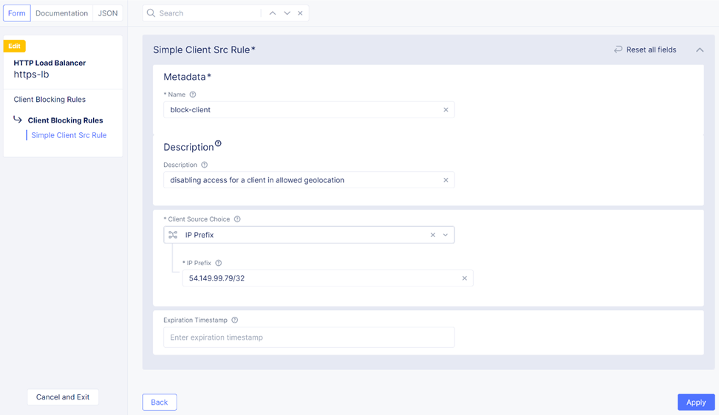
Task: Switch to the Documentation tab
Action: click(61, 13)
